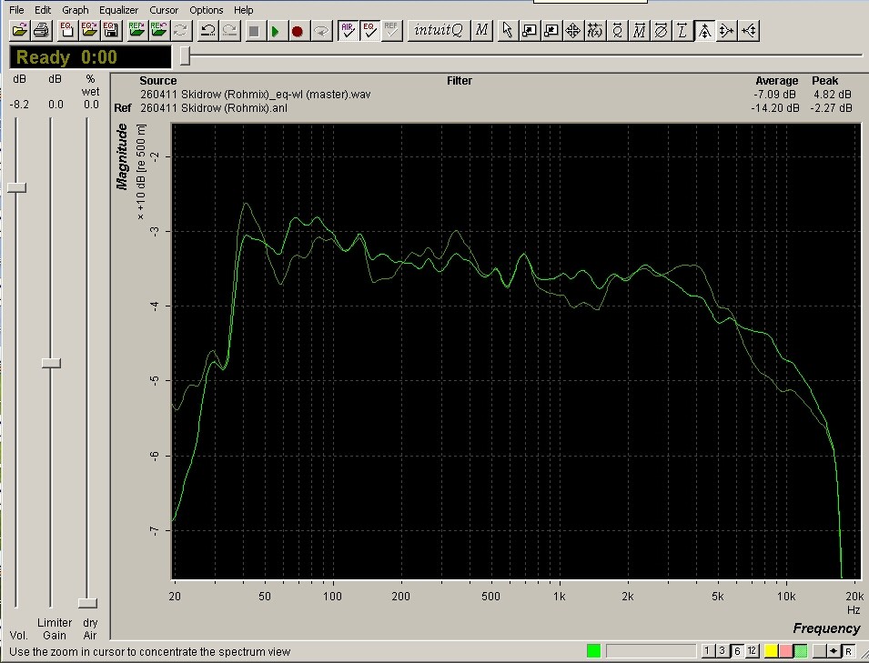Viewport: 869px width, 663px height.
Task: Click the reference file name Skidrow (Rohmix).anl
Action: [x=214, y=108]
